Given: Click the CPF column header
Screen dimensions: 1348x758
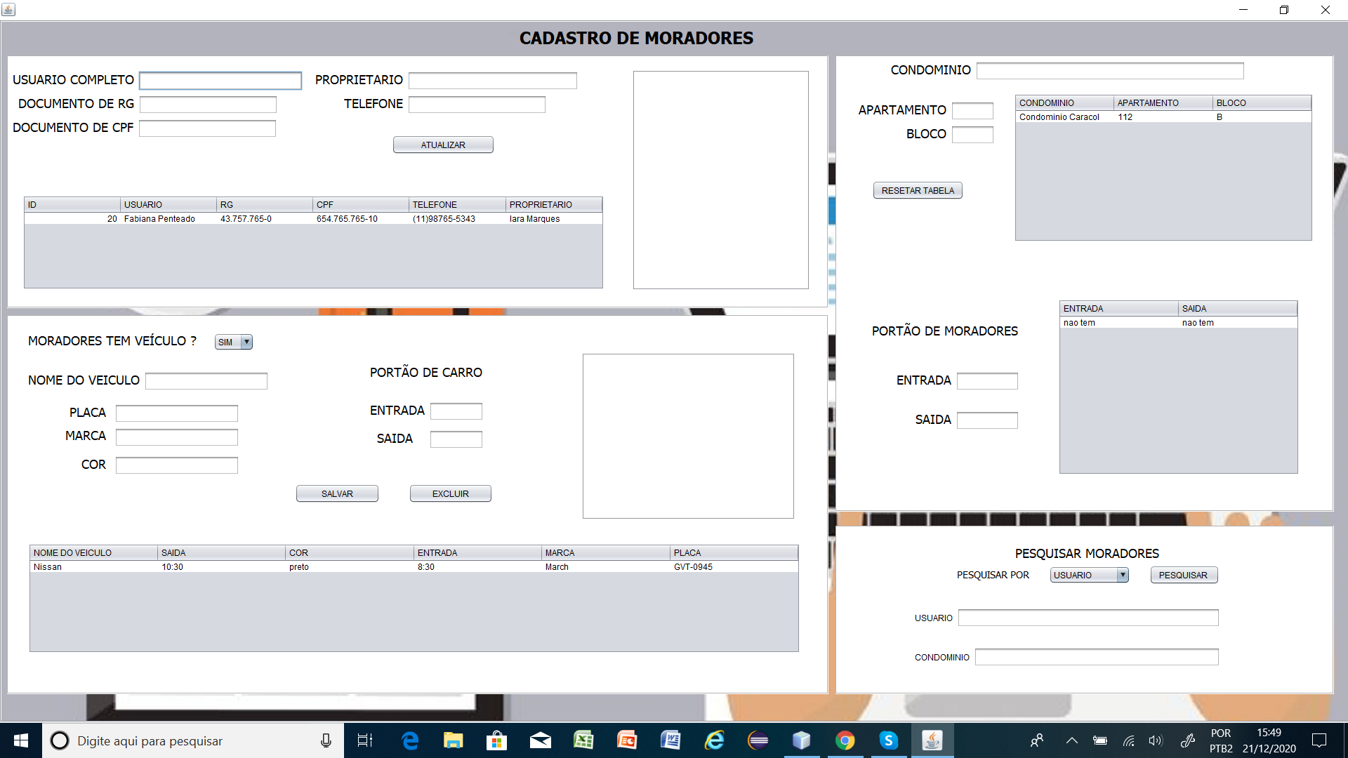Looking at the screenshot, I should pos(361,205).
